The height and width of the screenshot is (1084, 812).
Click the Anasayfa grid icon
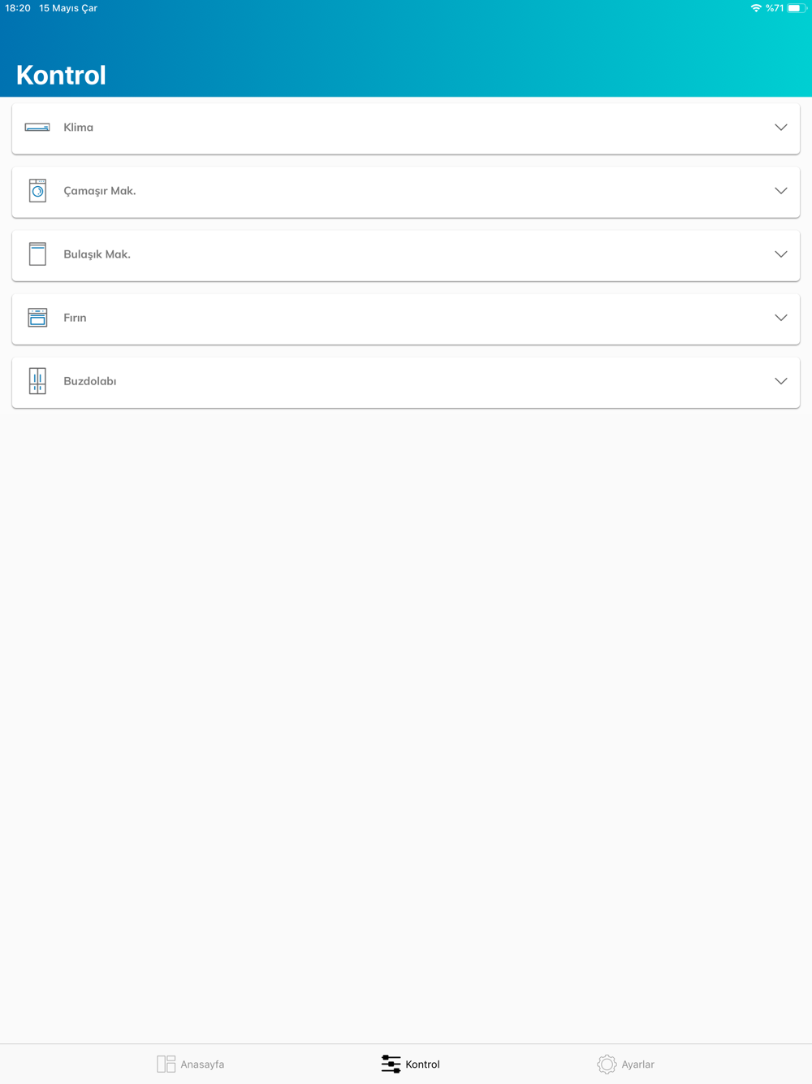[166, 1064]
